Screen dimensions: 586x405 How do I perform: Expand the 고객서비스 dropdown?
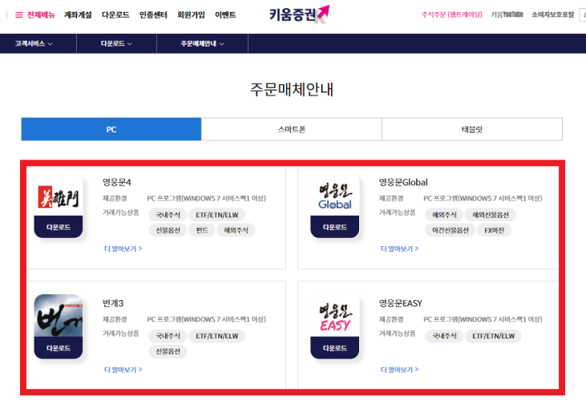coord(34,44)
